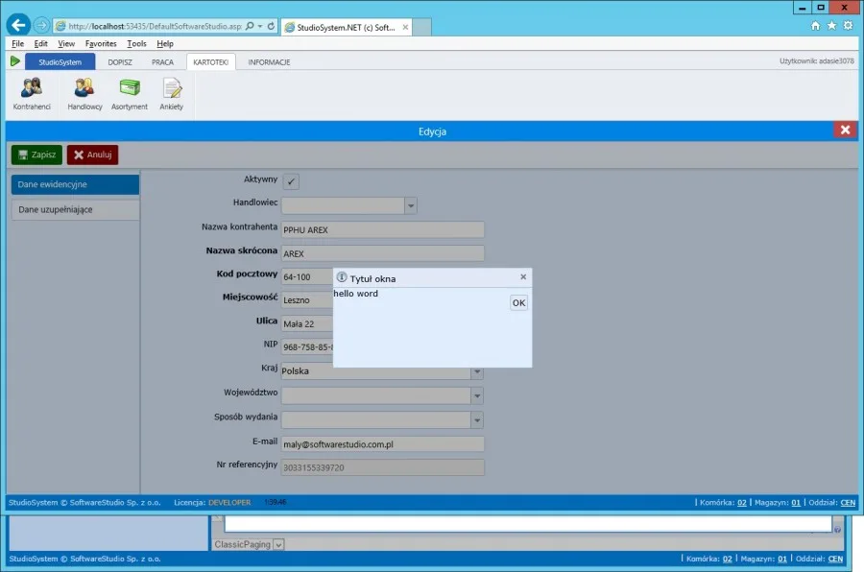Click the Nazwa skrócona field
The width and height of the screenshot is (864, 572).
(383, 253)
